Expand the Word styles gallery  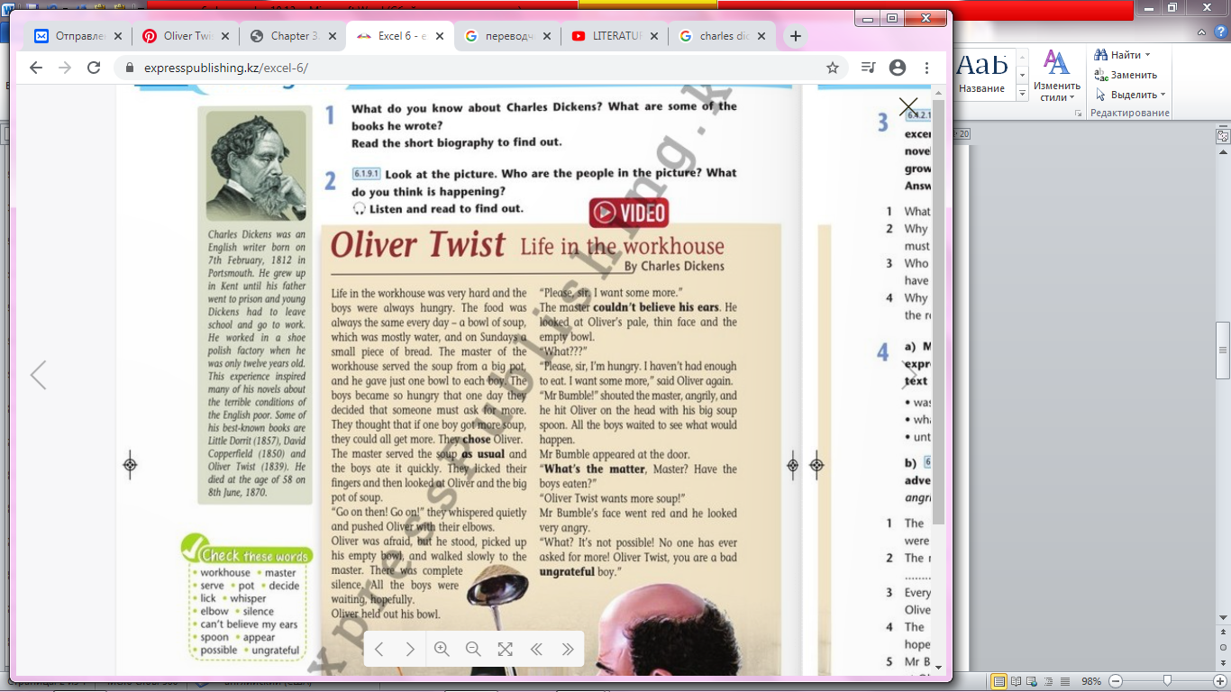click(1023, 94)
